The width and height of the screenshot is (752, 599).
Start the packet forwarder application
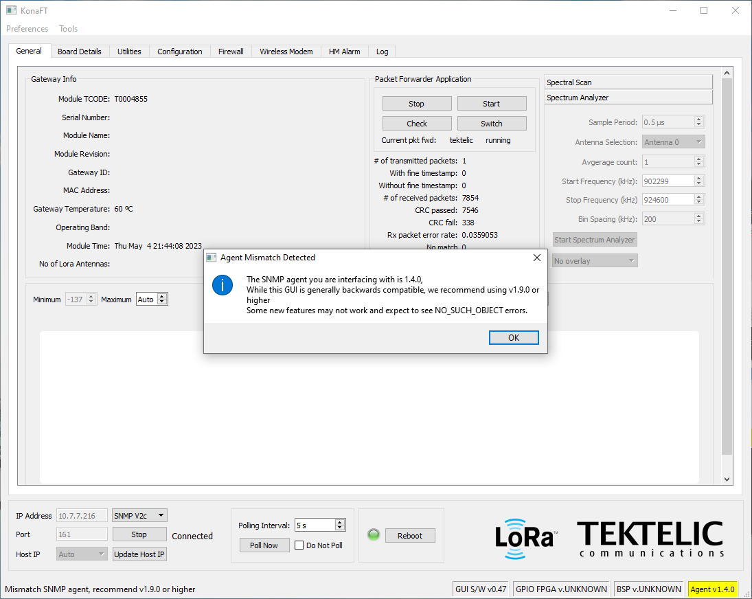click(x=492, y=104)
